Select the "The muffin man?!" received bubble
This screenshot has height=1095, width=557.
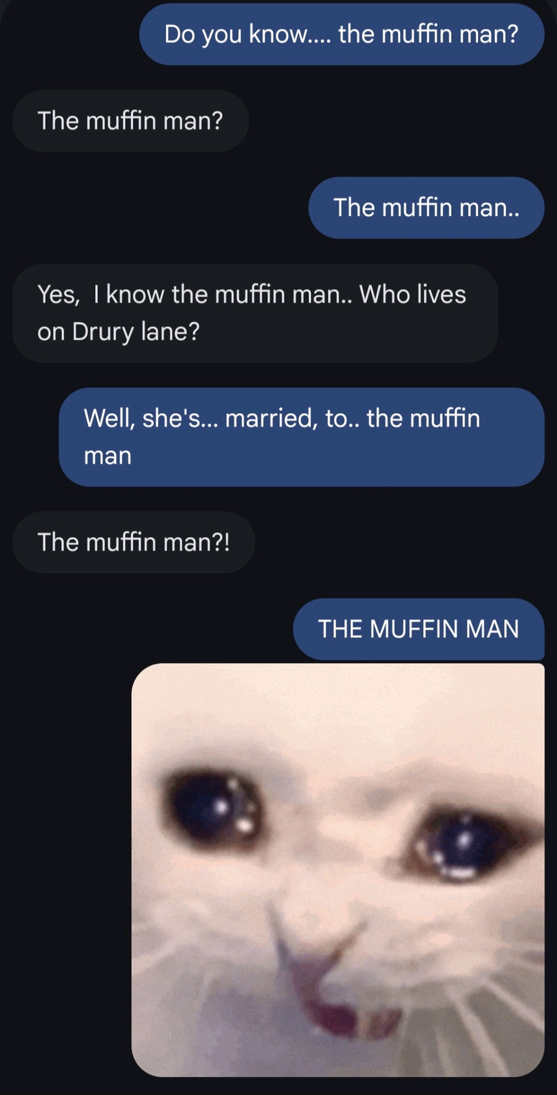(134, 542)
